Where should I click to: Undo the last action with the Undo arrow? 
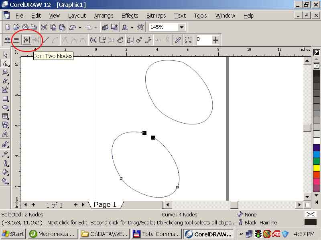[x=73, y=27]
